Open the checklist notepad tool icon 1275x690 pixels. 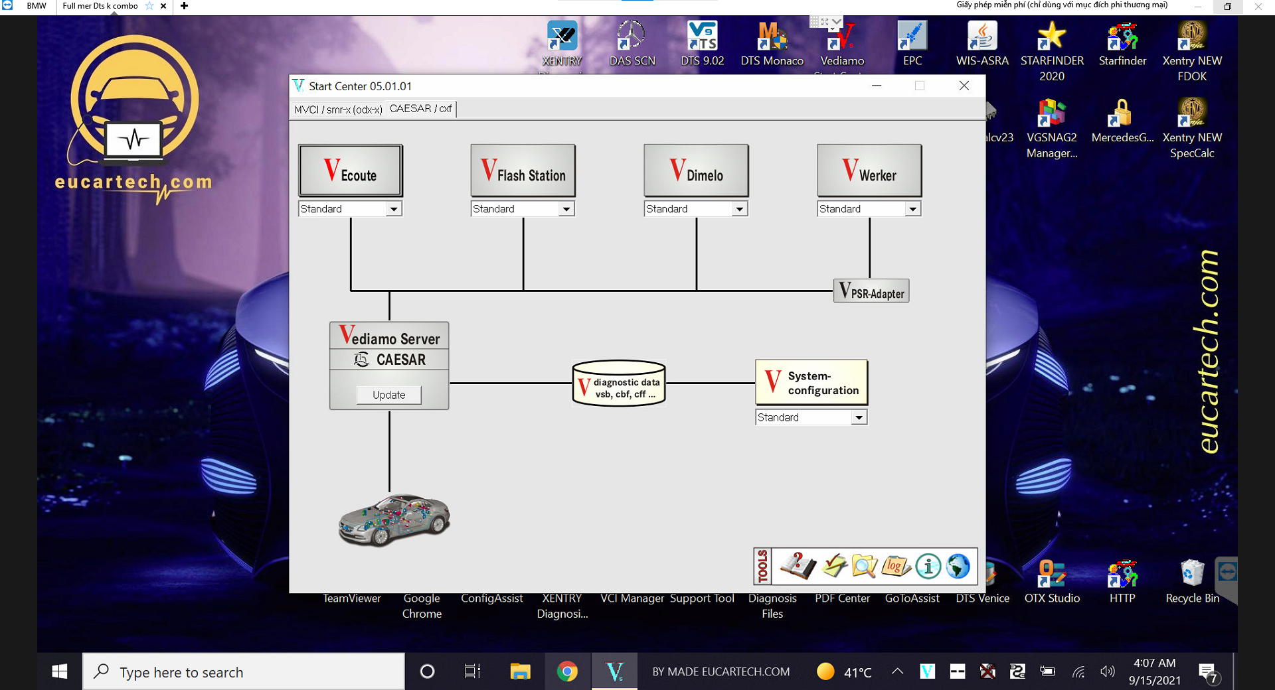[x=834, y=566]
